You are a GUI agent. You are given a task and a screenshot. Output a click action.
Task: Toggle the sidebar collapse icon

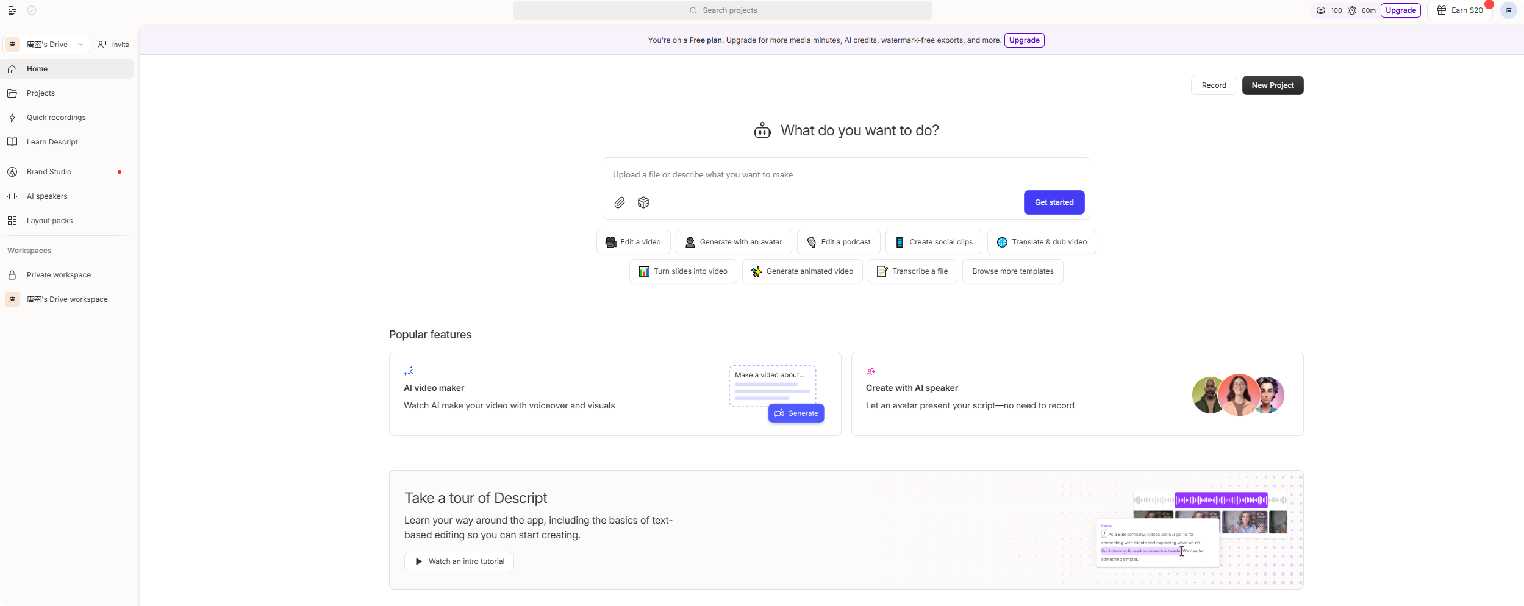(x=12, y=10)
